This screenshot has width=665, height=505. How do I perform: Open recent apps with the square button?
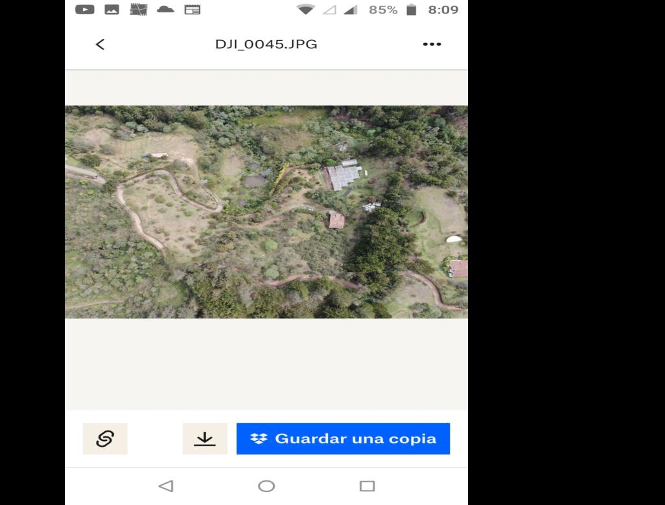point(367,486)
